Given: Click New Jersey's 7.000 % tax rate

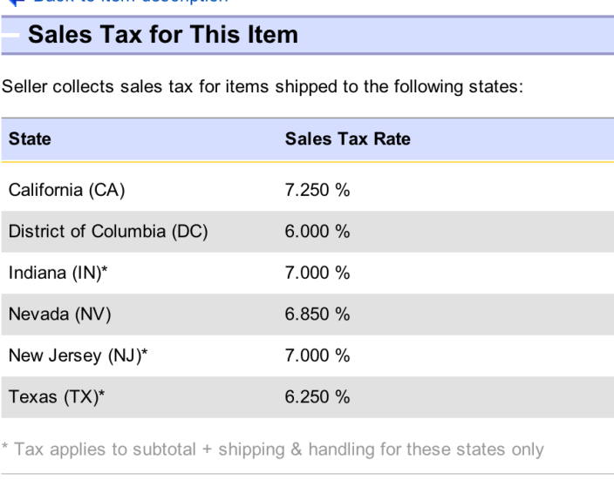Looking at the screenshot, I should [317, 356].
